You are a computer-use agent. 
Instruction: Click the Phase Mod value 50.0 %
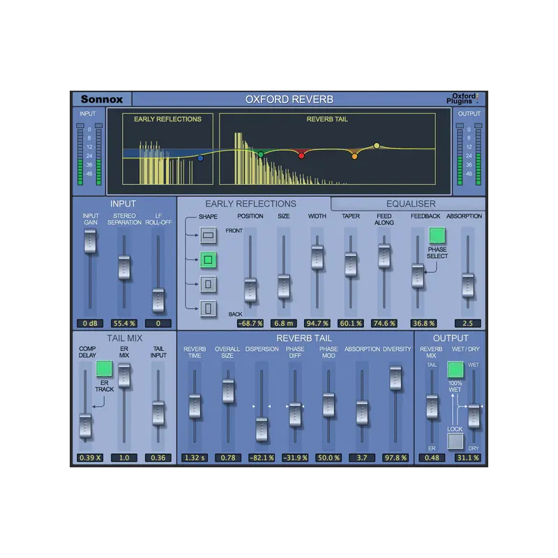point(329,458)
